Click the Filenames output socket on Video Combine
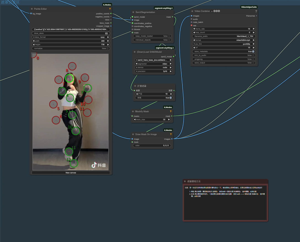Screen dimensions: 300x242 point(256,16)
